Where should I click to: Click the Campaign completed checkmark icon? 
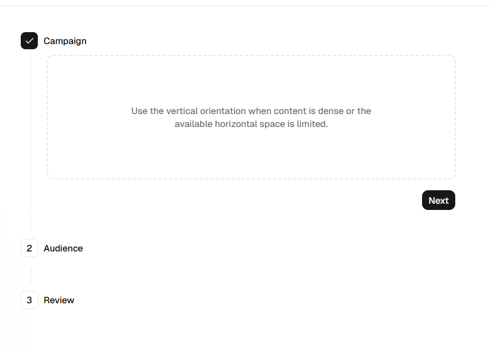30,40
